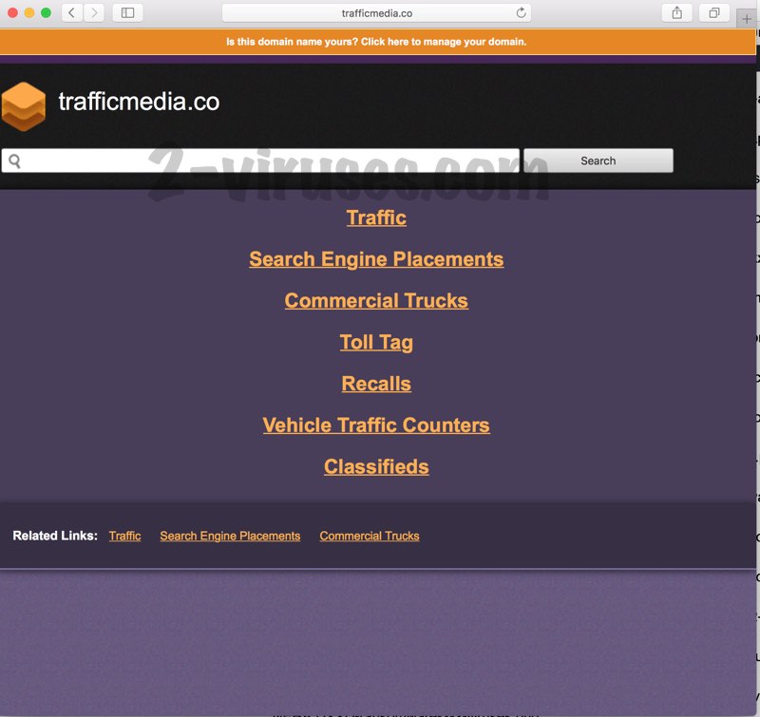
Task: Open the Share menu icon
Action: coord(677,13)
